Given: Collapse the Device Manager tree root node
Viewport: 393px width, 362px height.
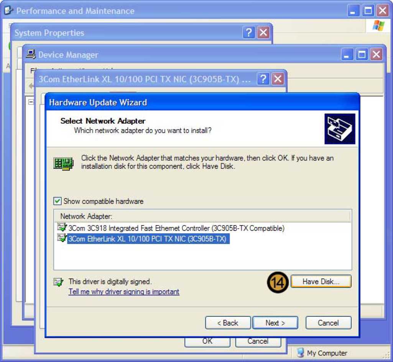Looking at the screenshot, I should pos(31,102).
